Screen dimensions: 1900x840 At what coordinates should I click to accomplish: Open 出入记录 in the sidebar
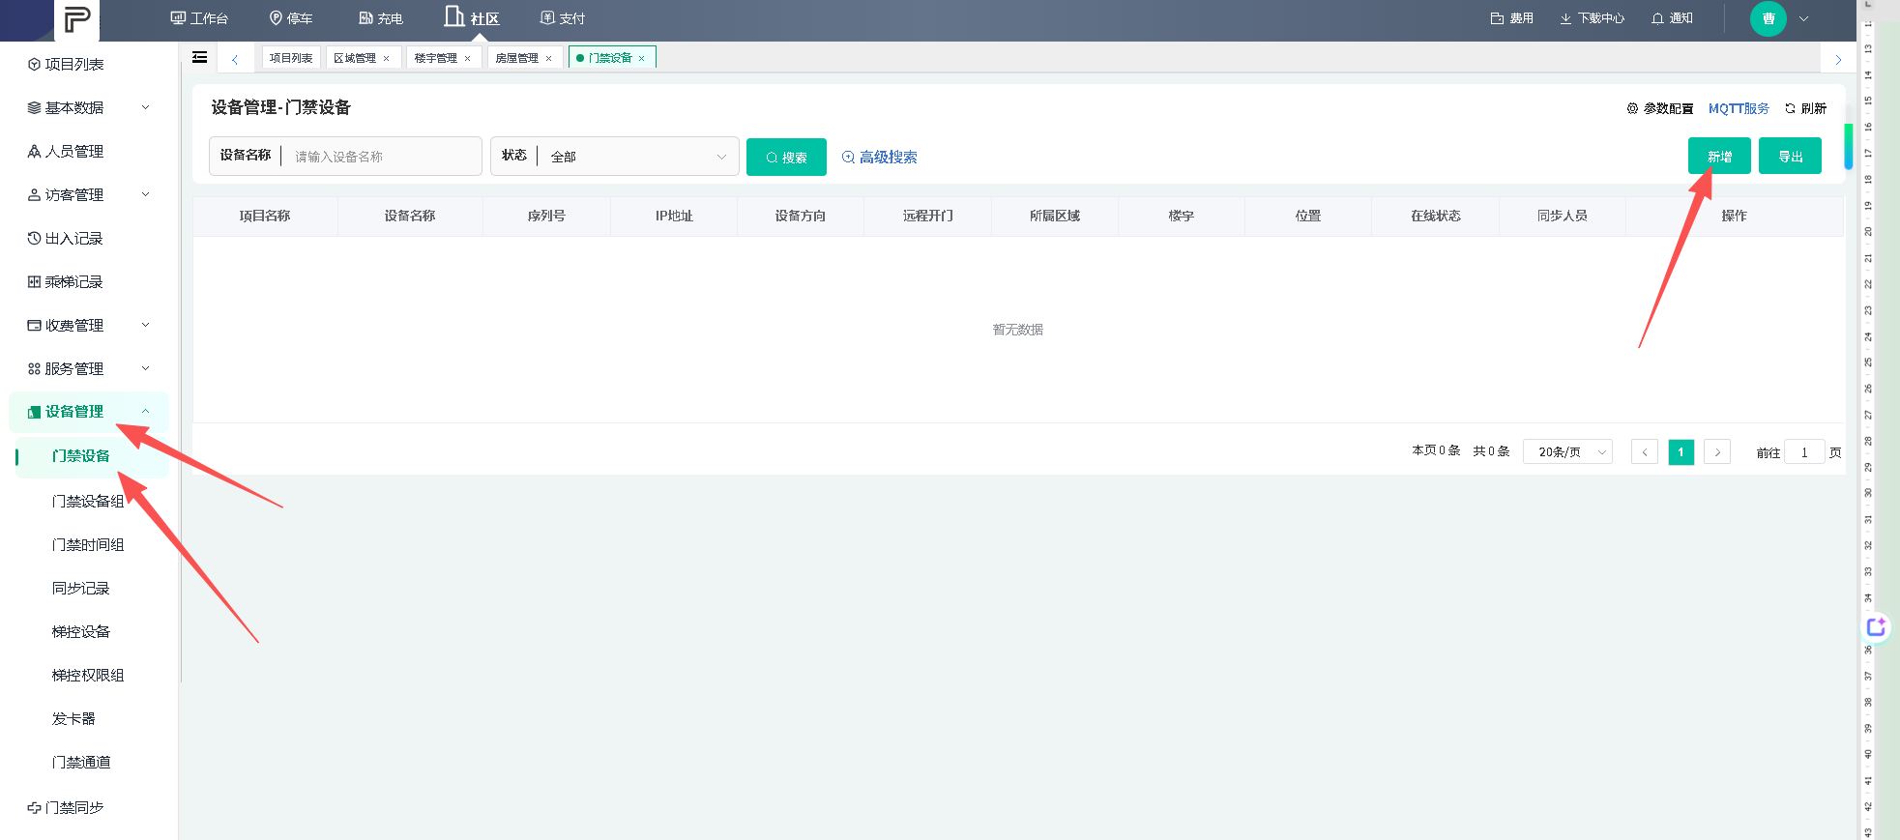tap(74, 238)
